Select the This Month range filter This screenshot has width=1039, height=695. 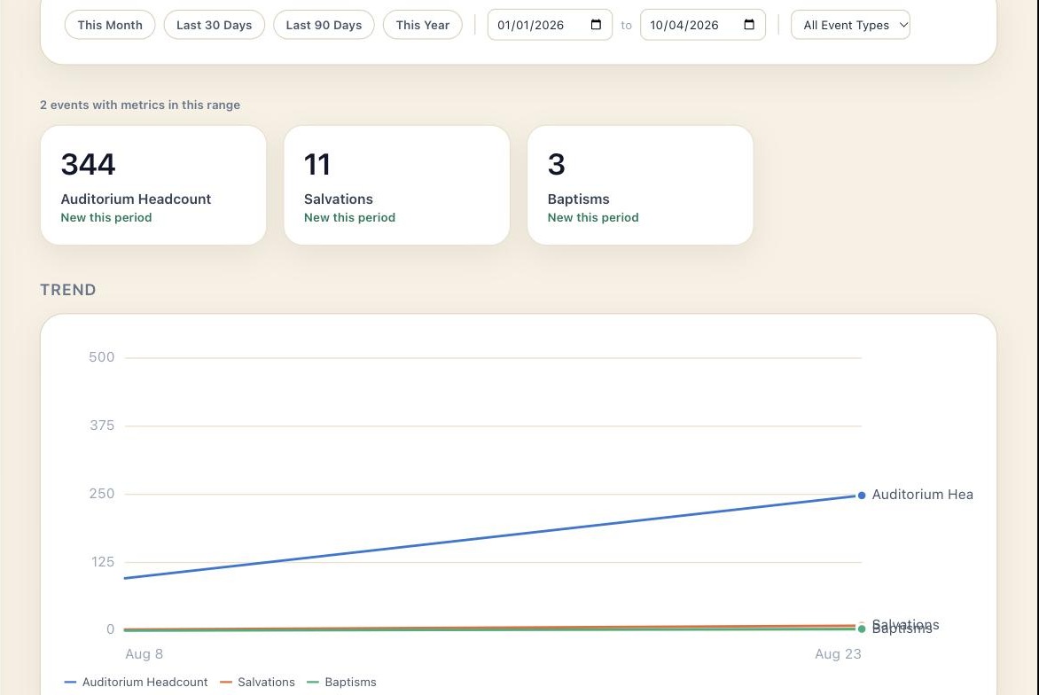click(110, 25)
